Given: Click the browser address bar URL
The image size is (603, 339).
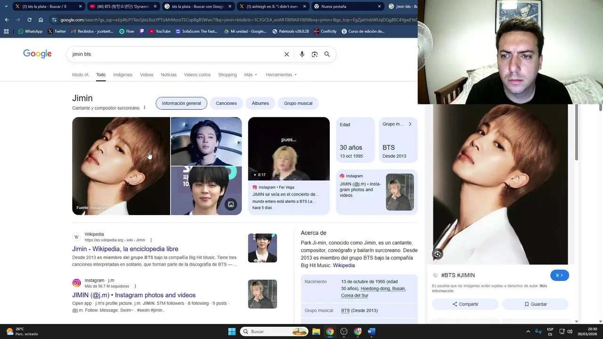Looking at the screenshot, I should (238, 20).
